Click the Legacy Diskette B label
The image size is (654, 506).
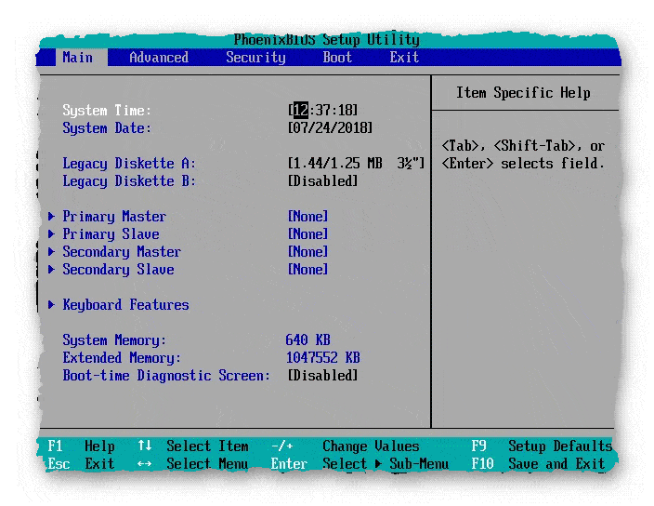point(129,181)
